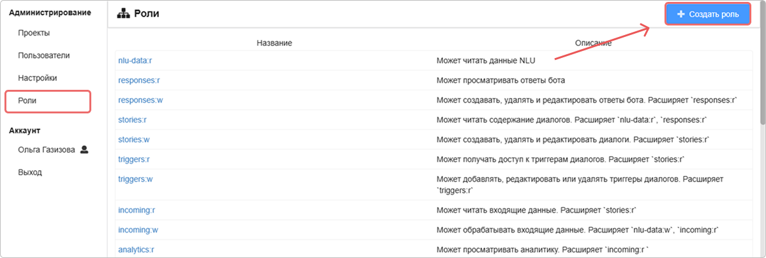
Task: Open the incoming:r role
Action: (137, 209)
